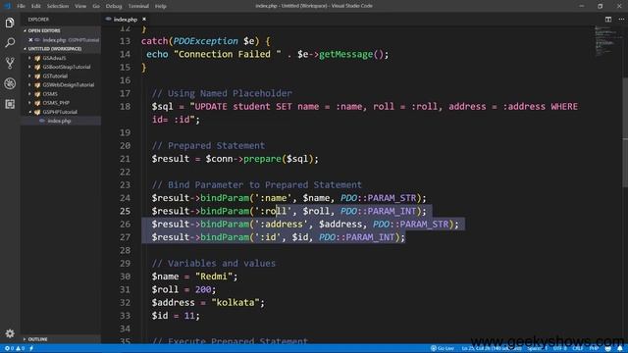
Task: Open the editor More Actions ellipsis
Action: click(621, 19)
